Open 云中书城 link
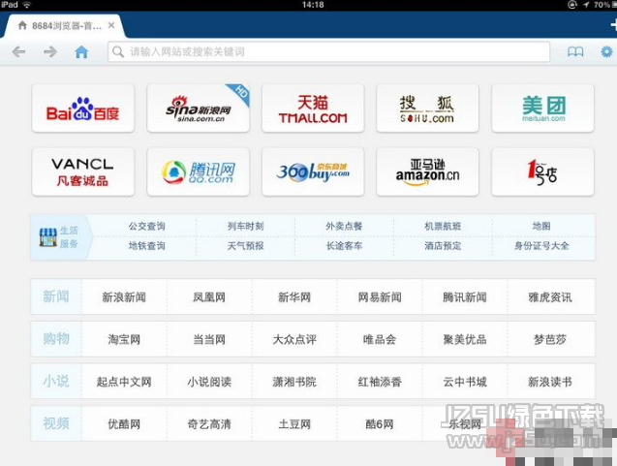Viewport: 617px width, 466px height. coord(465,382)
